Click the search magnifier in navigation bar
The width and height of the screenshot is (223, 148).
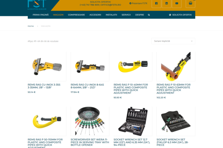click(149, 15)
